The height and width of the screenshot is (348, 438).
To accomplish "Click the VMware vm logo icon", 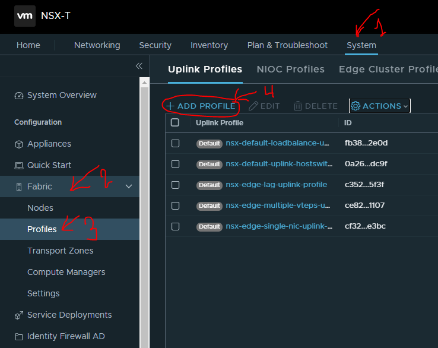I will (x=25, y=16).
